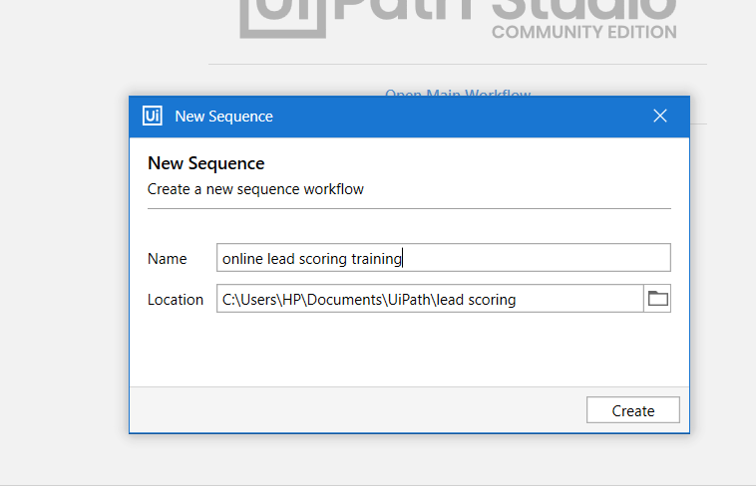Screen dimensions: 756x486
Task: Click the gray footer bar left of Create
Action: click(x=358, y=410)
